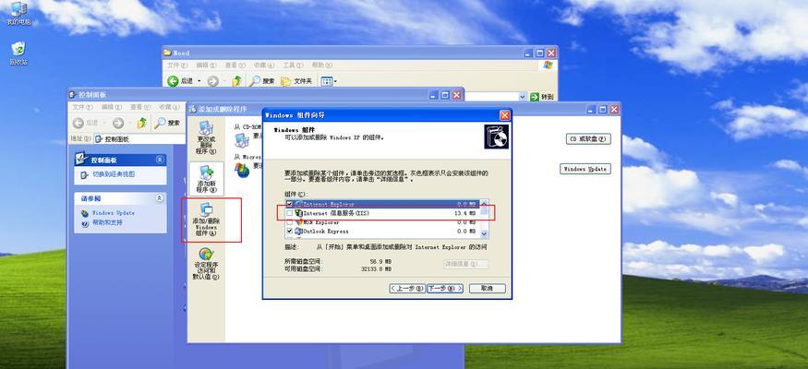Select 添加新程序 sidebar icon
Viewport: 808px width, 369px height.
tap(206, 179)
